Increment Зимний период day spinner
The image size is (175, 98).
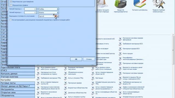point(36,8)
